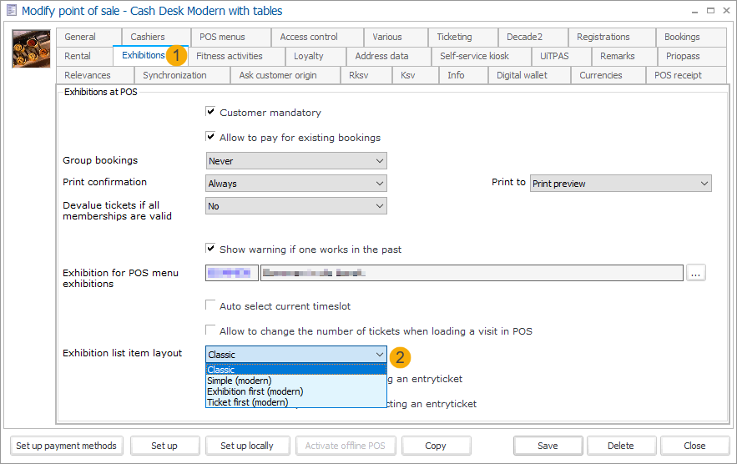Screen dimensions: 737x464
Task: Select Simple (modern) layout option
Action: 240,381
